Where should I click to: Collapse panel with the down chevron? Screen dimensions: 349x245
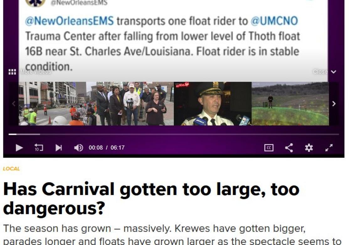coord(333,72)
